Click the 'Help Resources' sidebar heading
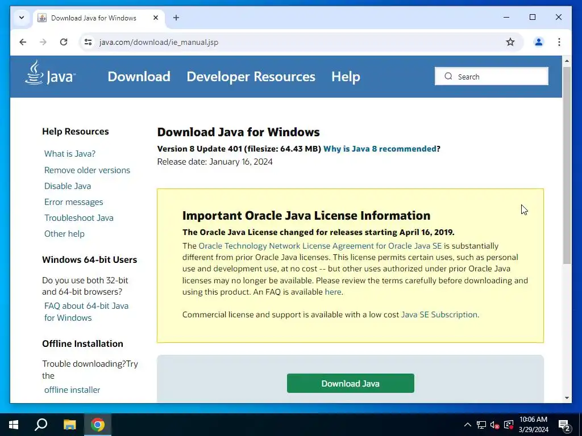This screenshot has width=582, height=436. (76, 131)
